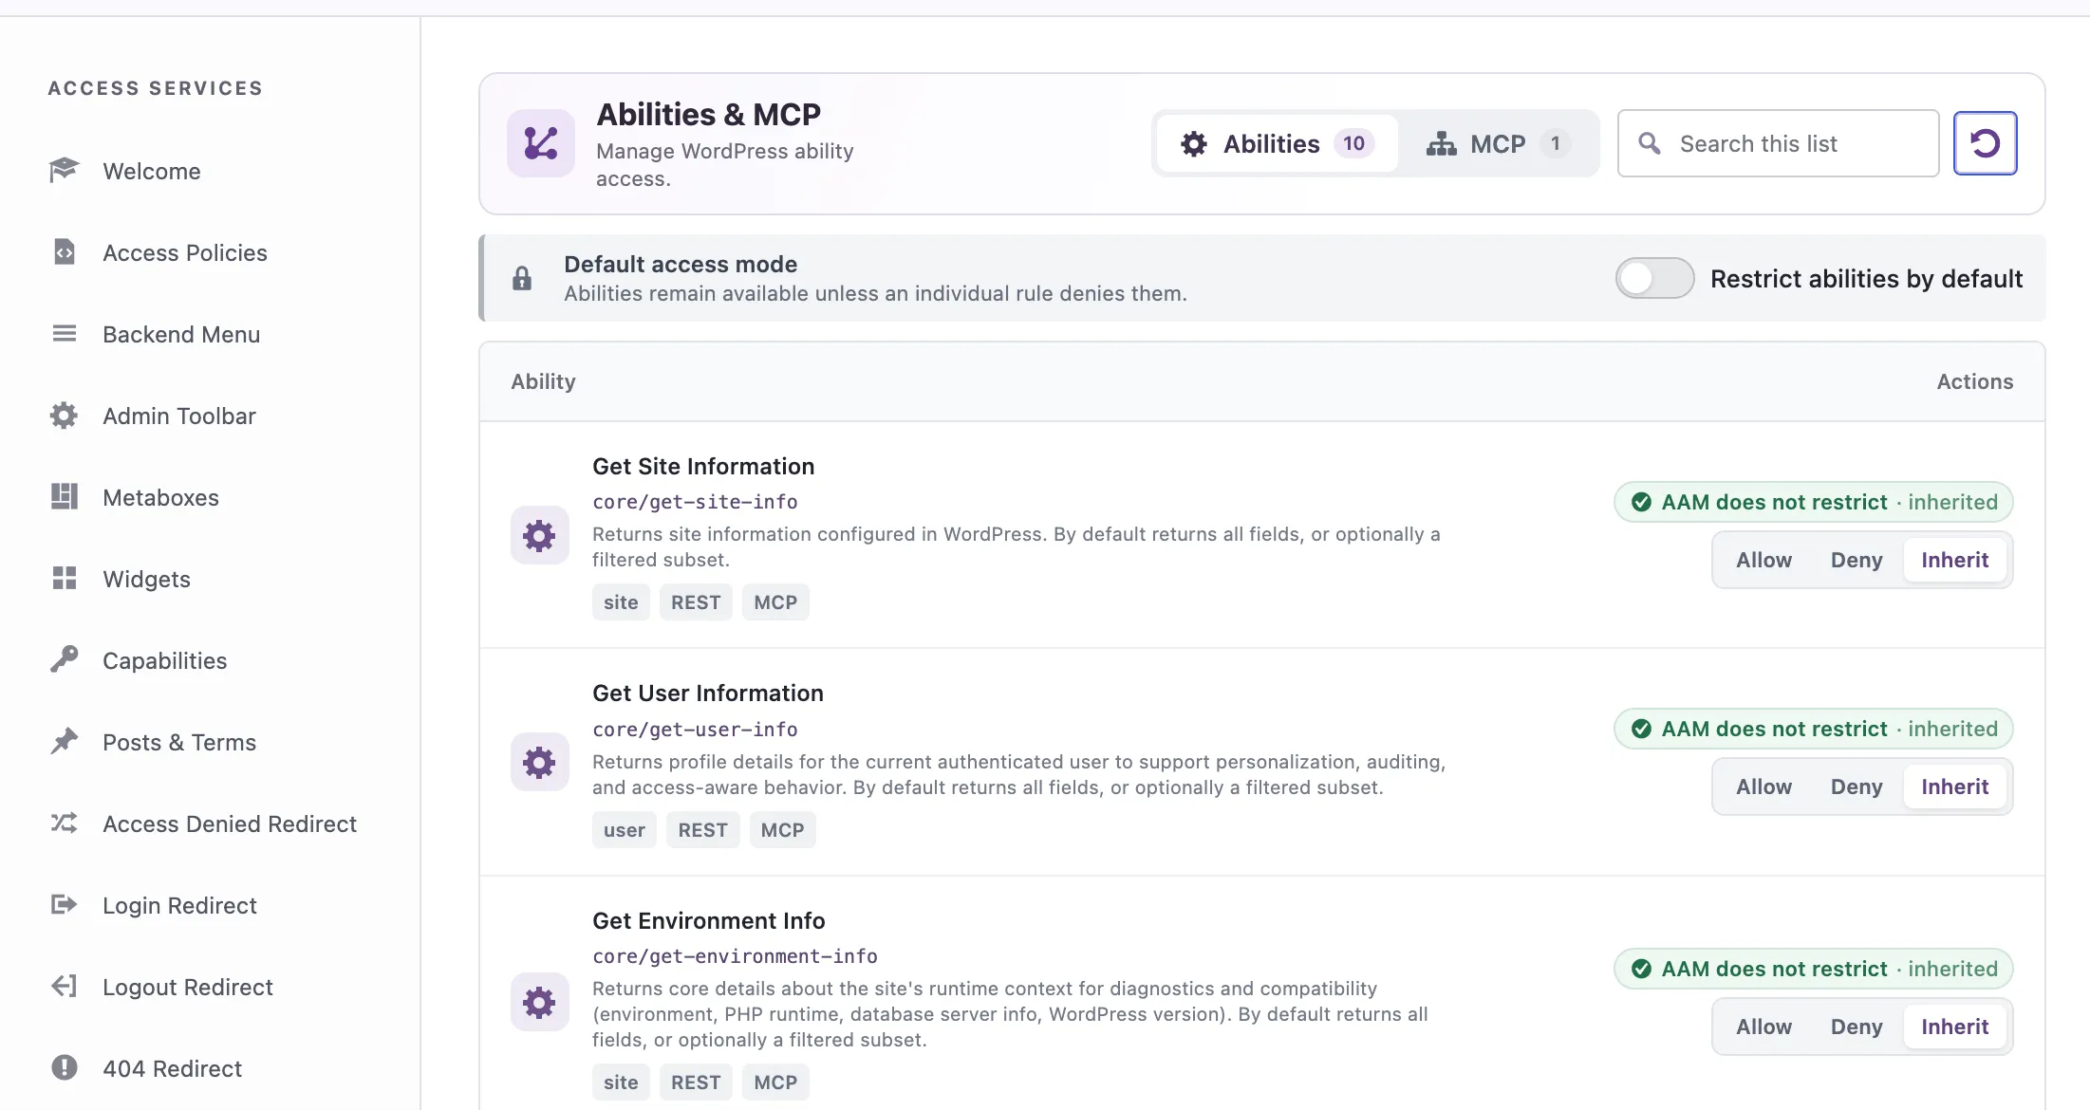Click the Metaboxes layout icon
The image size is (2090, 1110).
64,496
